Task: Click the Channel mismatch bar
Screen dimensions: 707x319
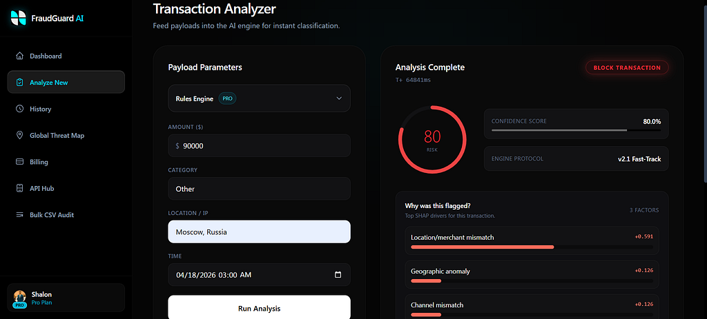Action: tap(532, 314)
